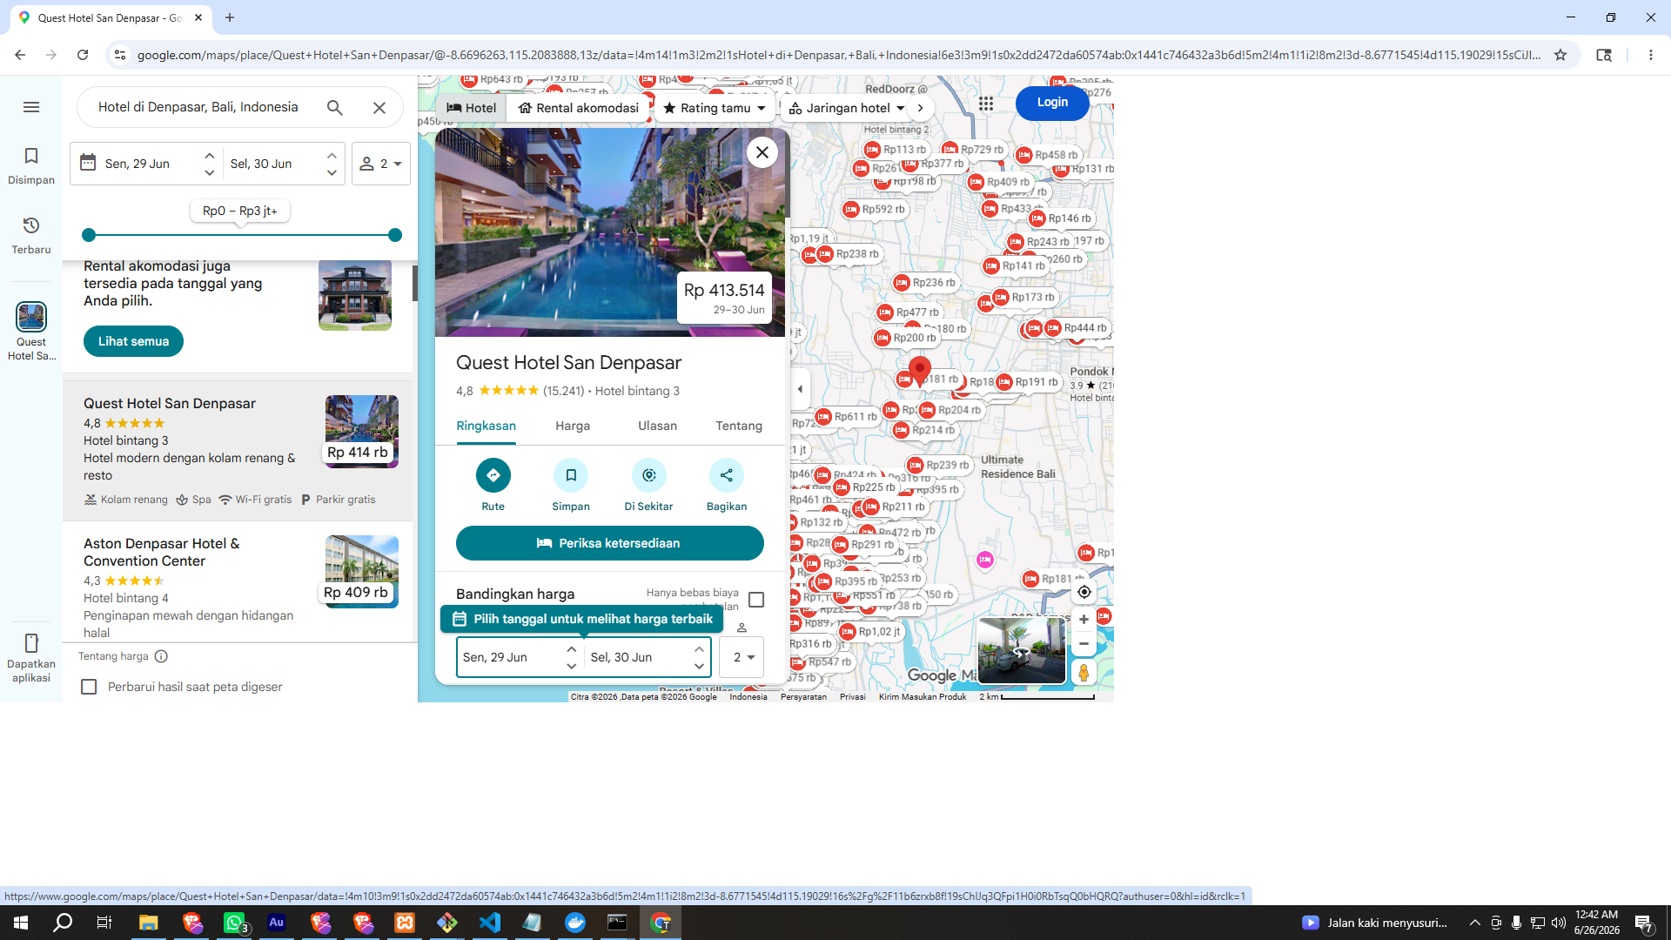Switch to the Ringkasan tab
The width and height of the screenshot is (1671, 940).
(487, 426)
